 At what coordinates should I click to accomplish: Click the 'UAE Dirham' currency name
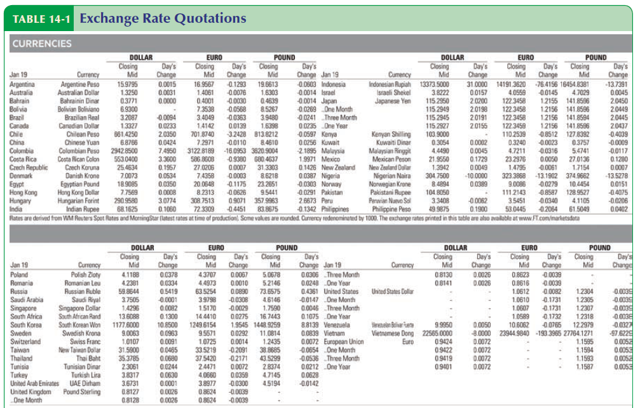(85, 383)
